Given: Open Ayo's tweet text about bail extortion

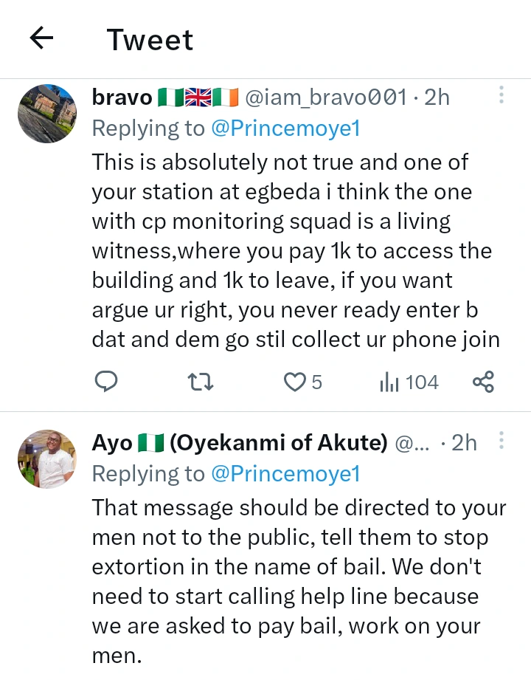Looking at the screenshot, I should click(x=299, y=581).
